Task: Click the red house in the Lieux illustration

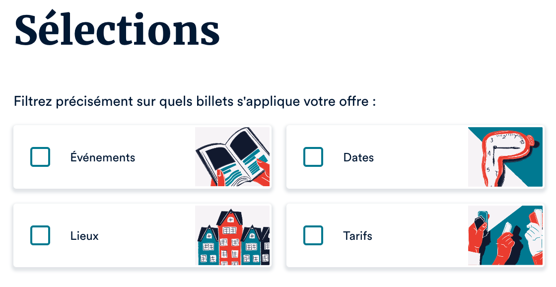Action: tap(230, 238)
